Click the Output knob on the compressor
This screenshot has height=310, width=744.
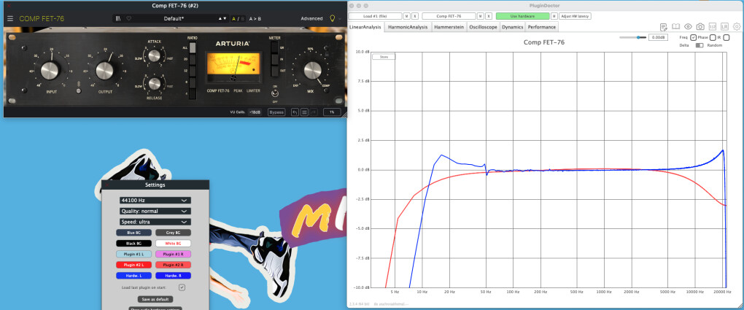pos(104,70)
